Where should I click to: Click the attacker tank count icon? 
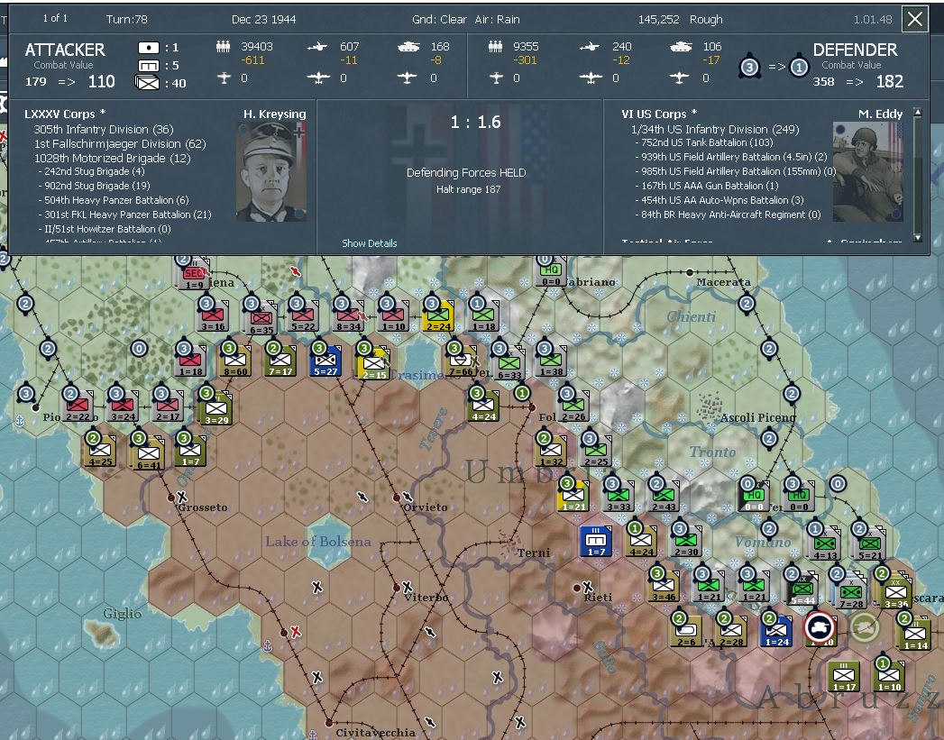408,46
